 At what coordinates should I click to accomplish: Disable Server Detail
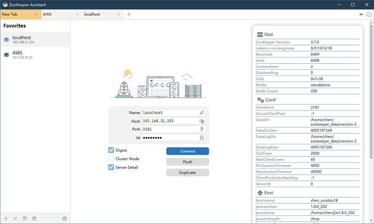pyautogui.click(x=111, y=167)
